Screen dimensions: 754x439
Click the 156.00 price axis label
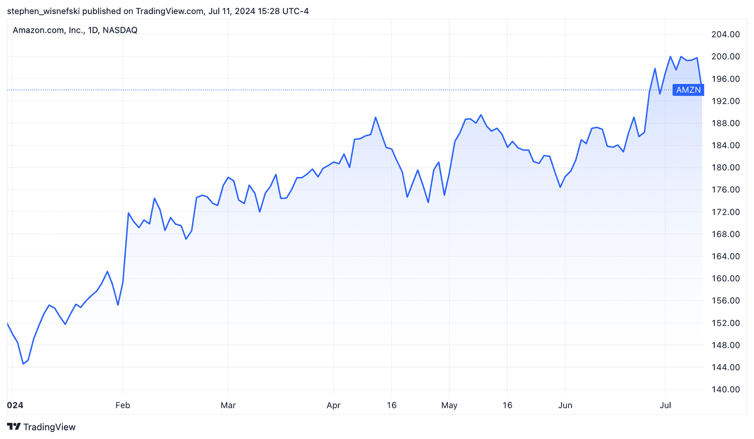[725, 301]
